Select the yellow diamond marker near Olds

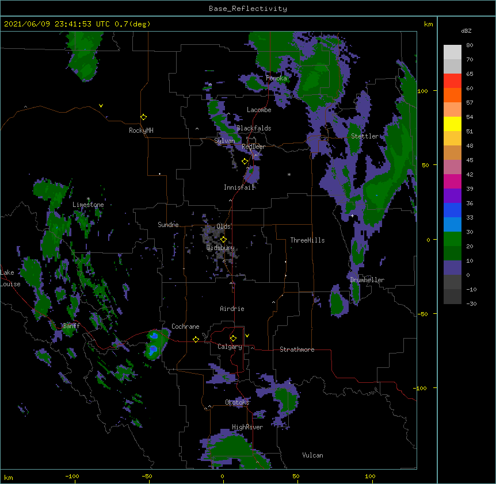coord(224,240)
